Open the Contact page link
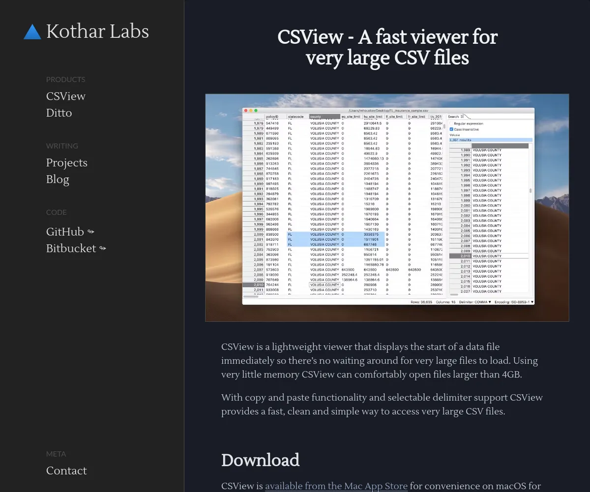The height and width of the screenshot is (492, 590). pos(66,471)
